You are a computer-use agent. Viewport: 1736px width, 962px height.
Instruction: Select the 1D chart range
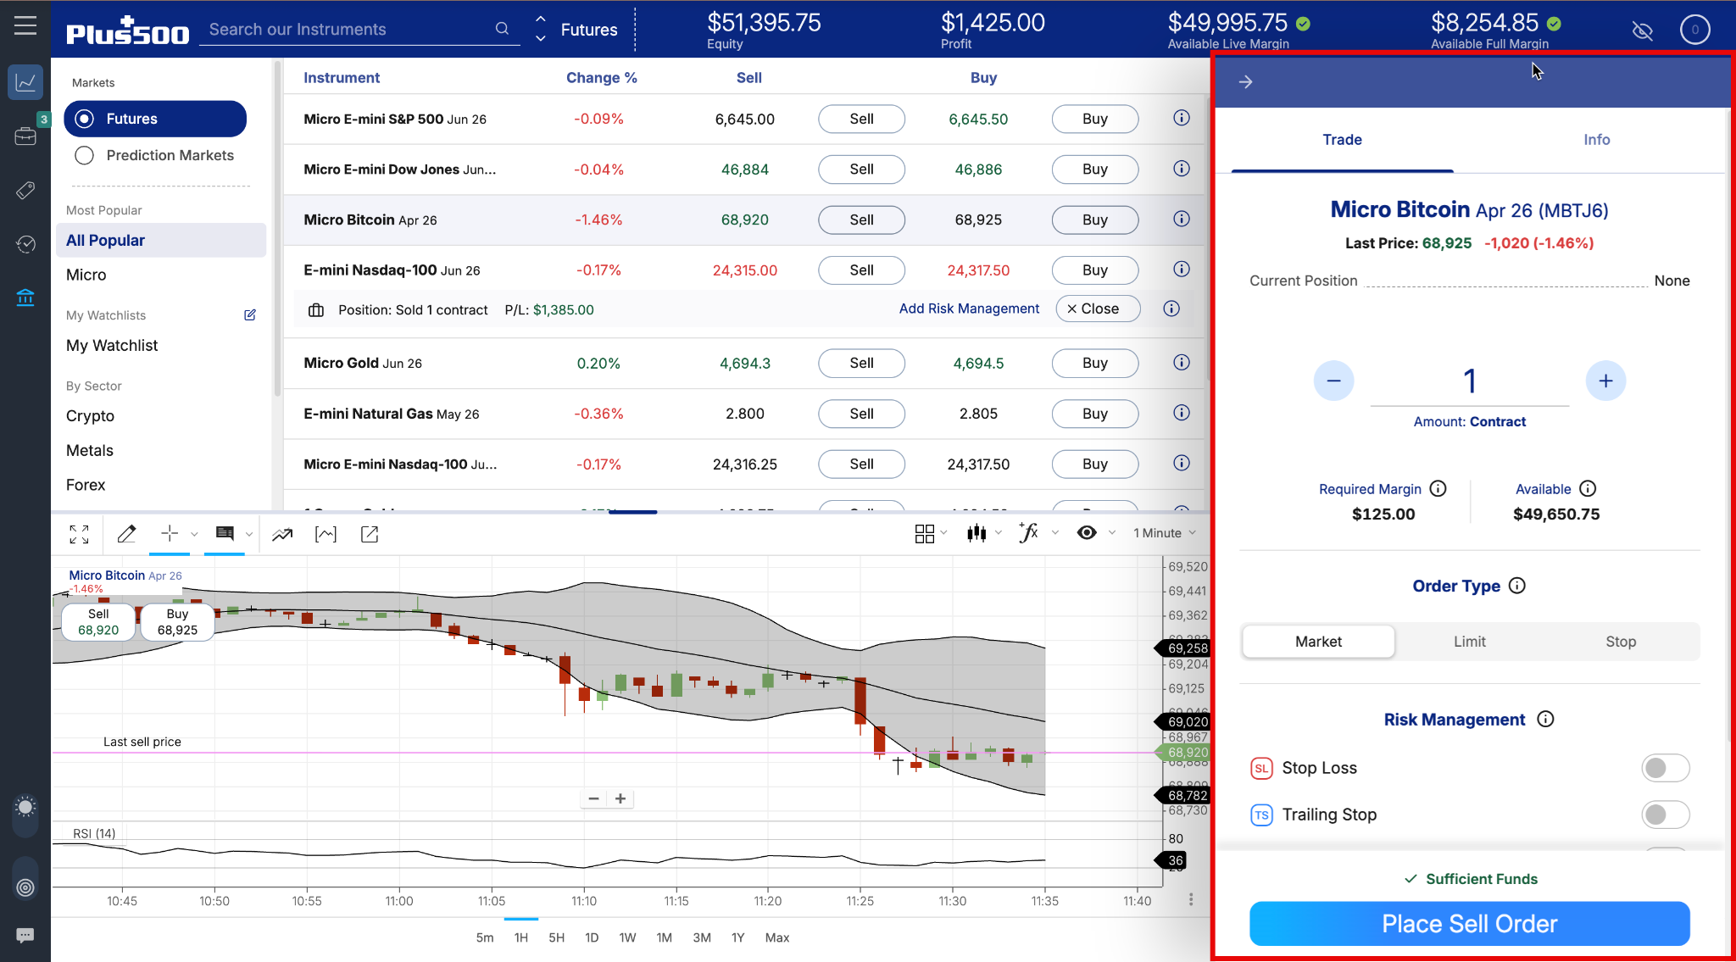click(x=592, y=937)
